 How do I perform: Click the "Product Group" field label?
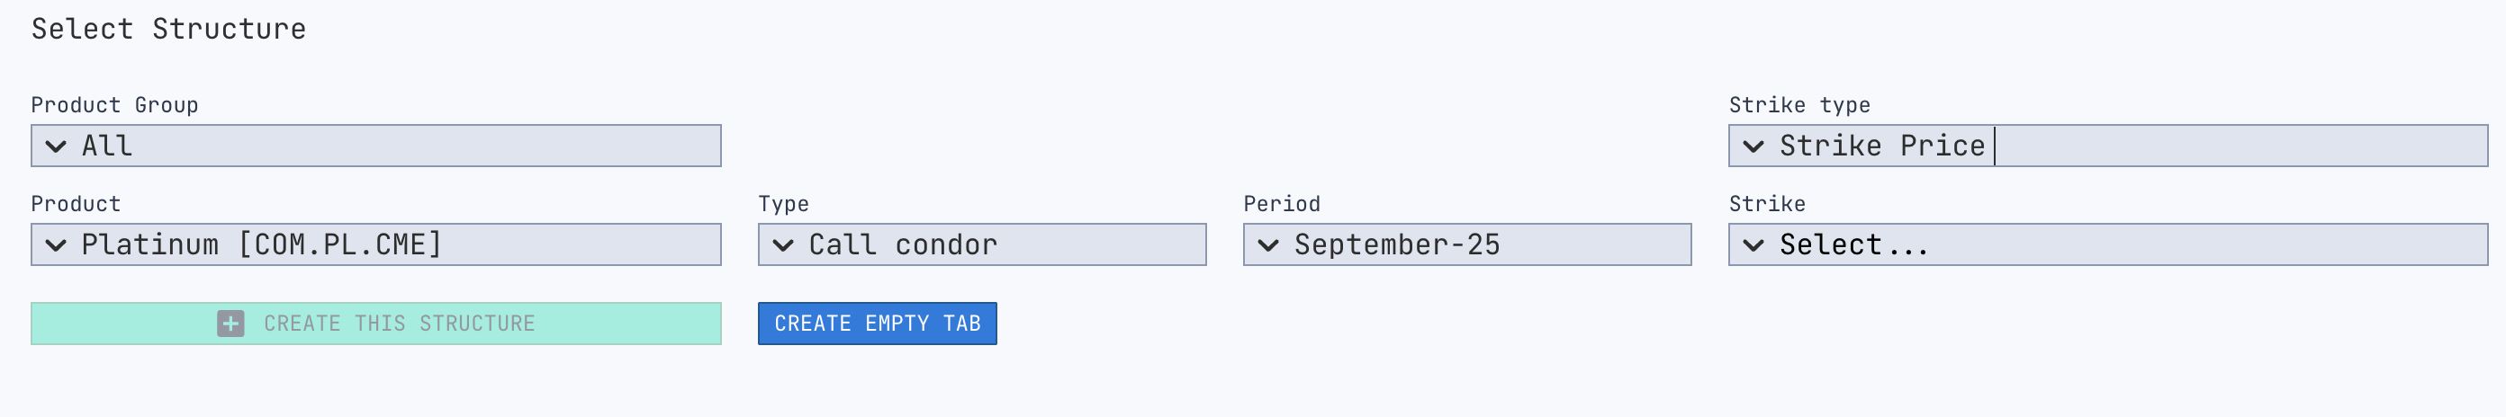tap(115, 105)
